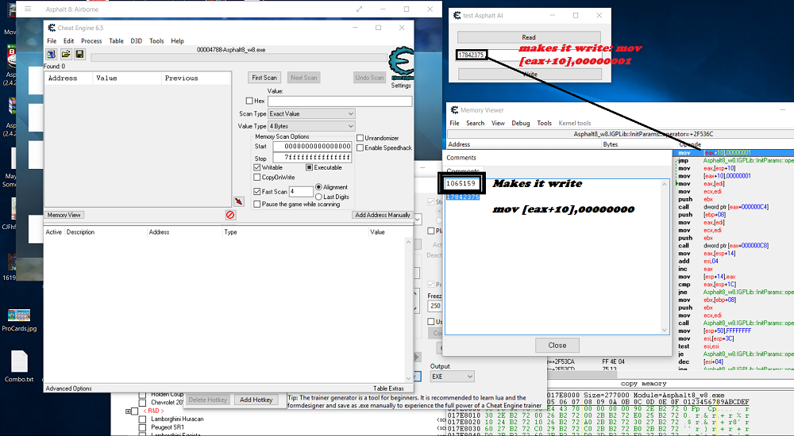
Task: Open the File menu in Cheat Engine
Action: [52, 41]
